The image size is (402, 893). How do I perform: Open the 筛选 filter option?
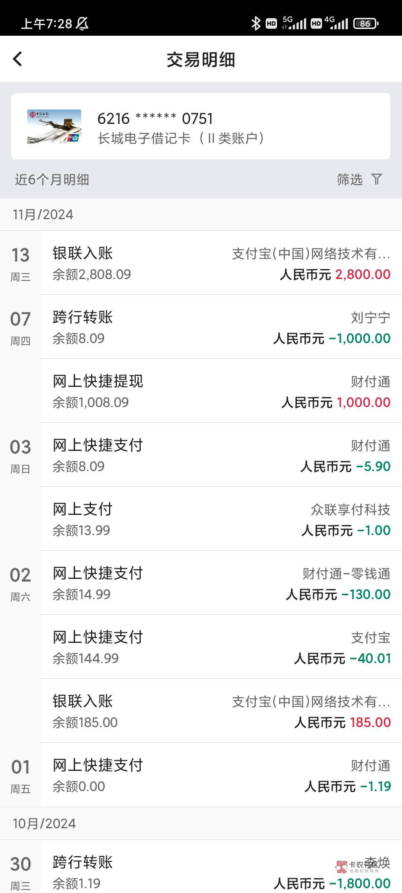(350, 179)
